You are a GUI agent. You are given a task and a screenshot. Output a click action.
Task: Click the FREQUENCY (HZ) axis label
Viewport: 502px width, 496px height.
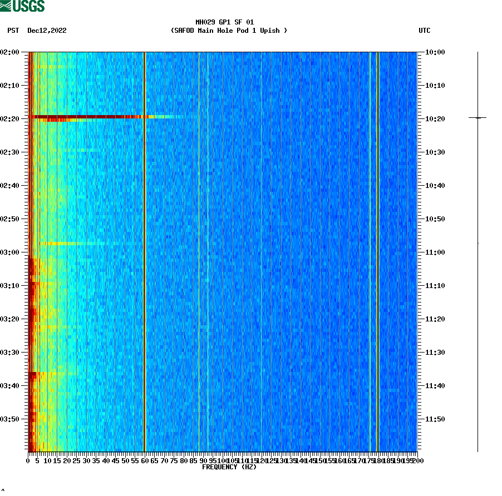point(229,467)
